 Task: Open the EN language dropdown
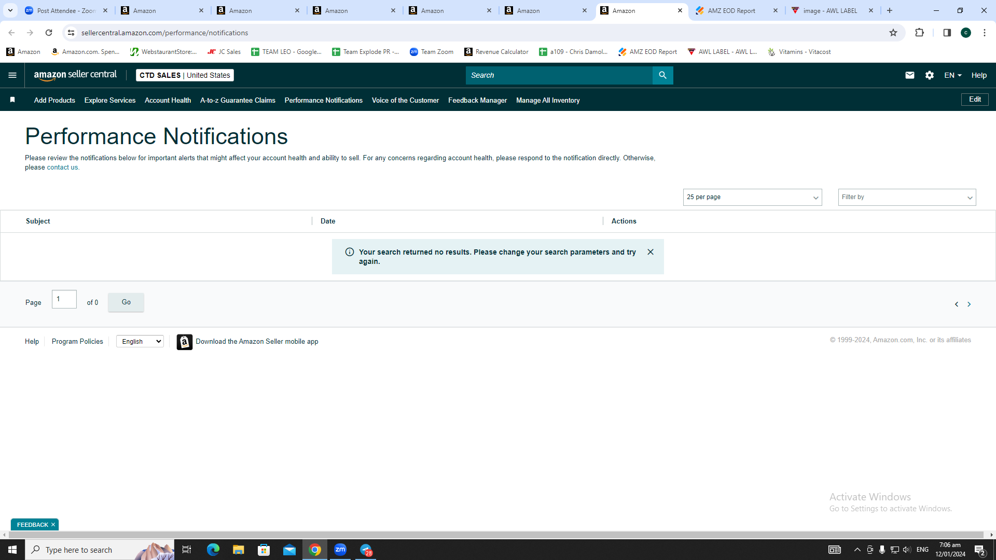pos(953,75)
